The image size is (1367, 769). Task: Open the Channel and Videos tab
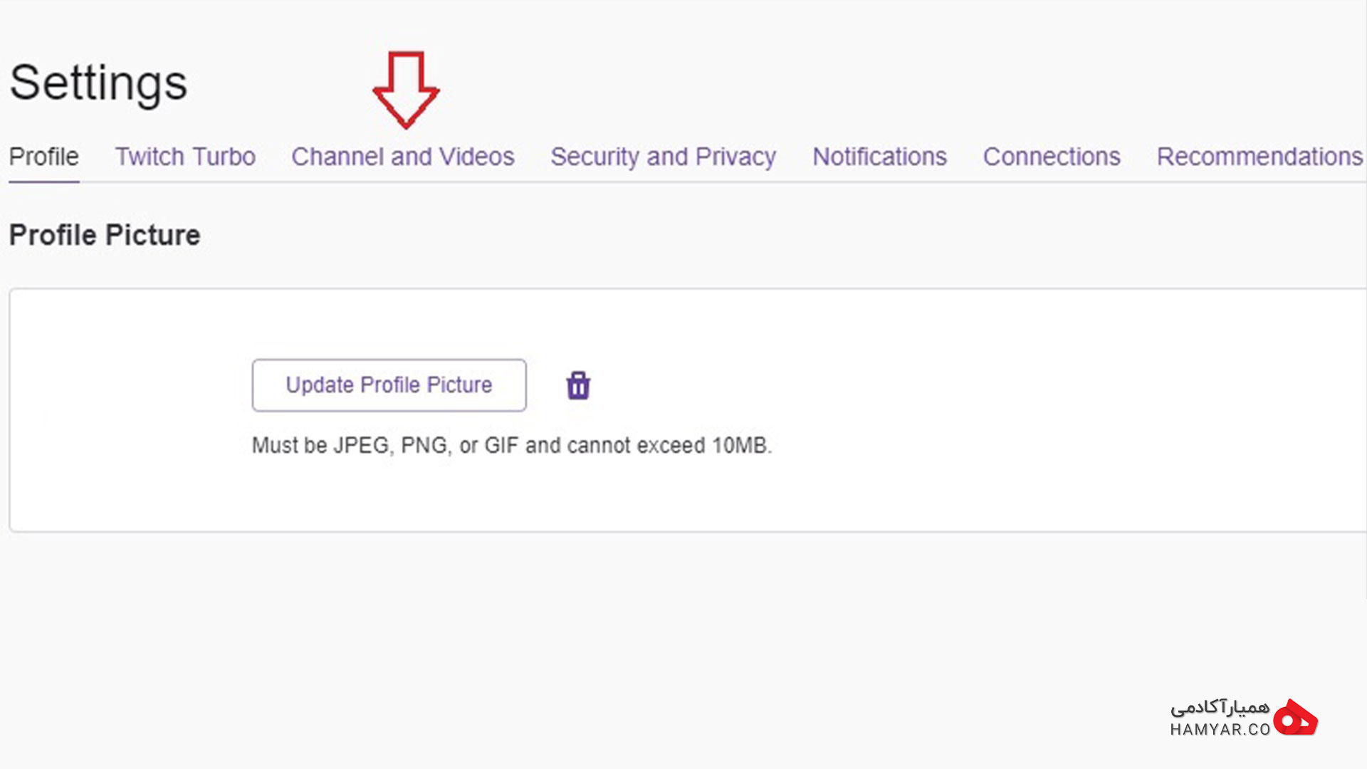(x=403, y=157)
